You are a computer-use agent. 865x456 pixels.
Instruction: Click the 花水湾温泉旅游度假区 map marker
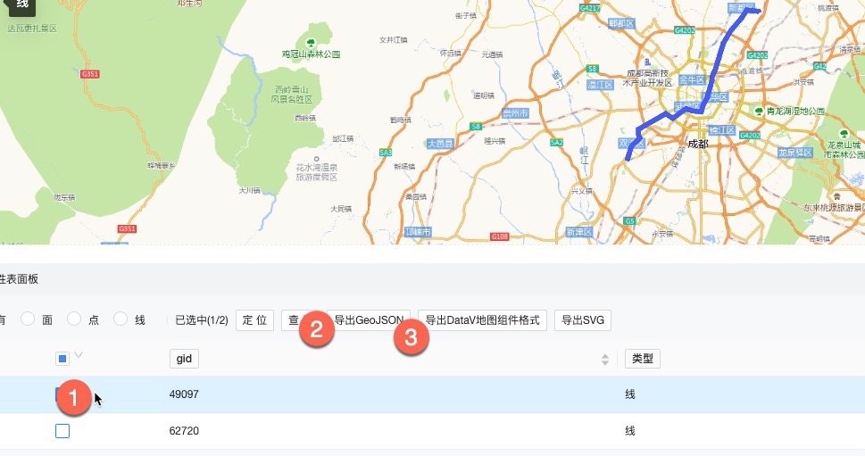click(317, 159)
